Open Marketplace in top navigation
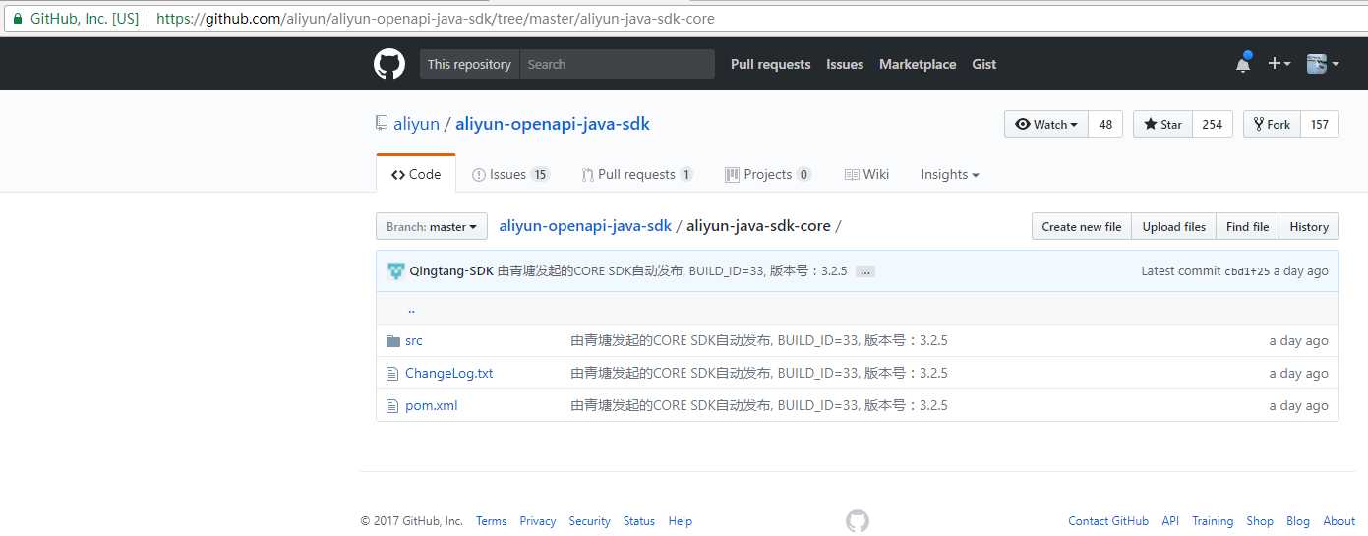This screenshot has height=536, width=1368. tap(918, 64)
